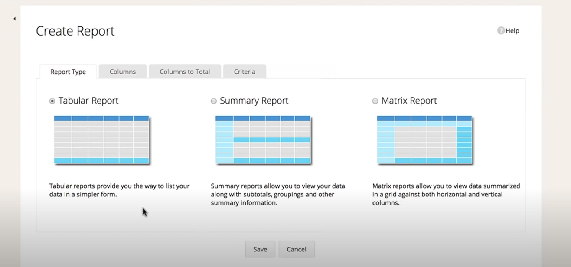The width and height of the screenshot is (571, 267).
Task: Click the Summary Report preview thumbnail
Action: point(263,140)
